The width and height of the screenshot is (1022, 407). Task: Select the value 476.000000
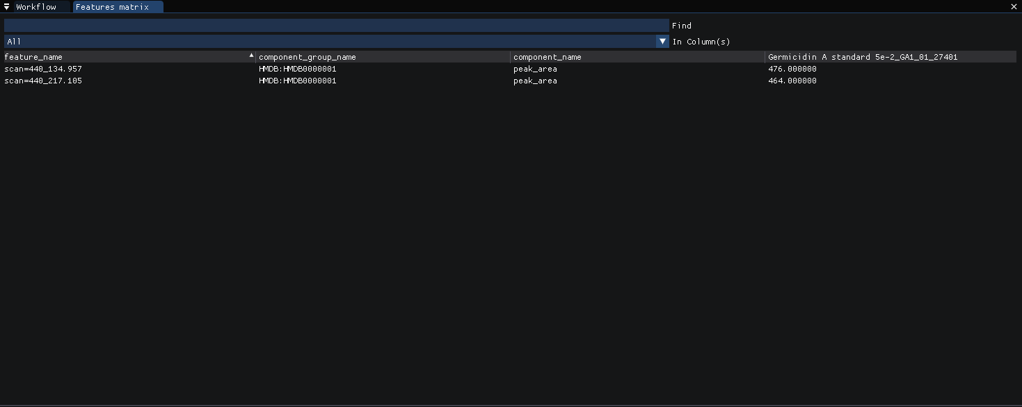click(792, 69)
